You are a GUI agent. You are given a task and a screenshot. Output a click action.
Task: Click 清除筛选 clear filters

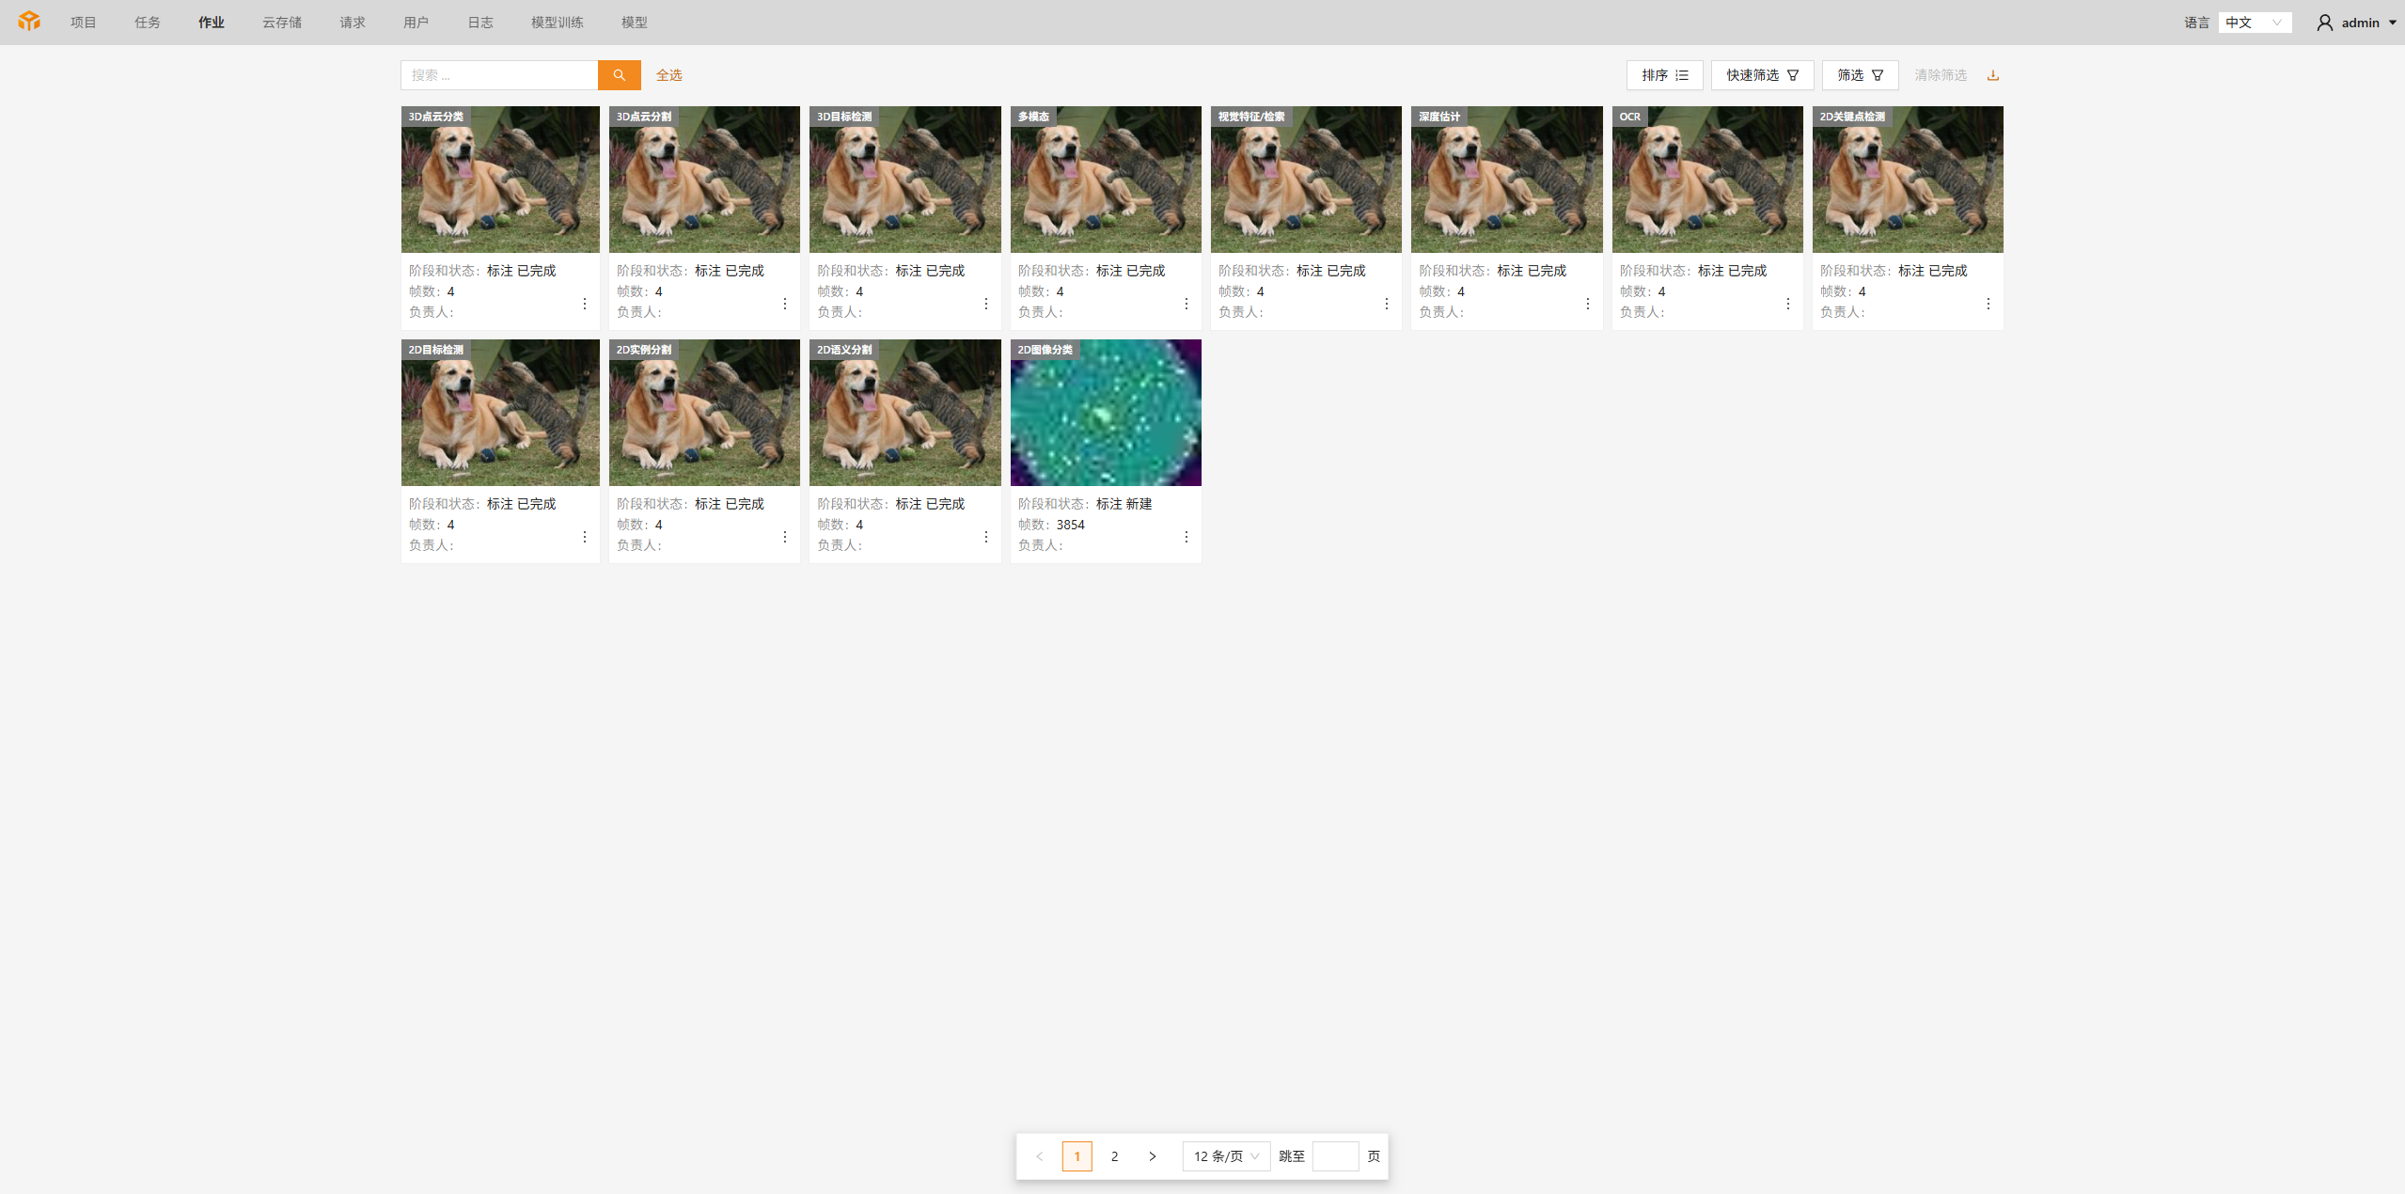[x=1941, y=75]
